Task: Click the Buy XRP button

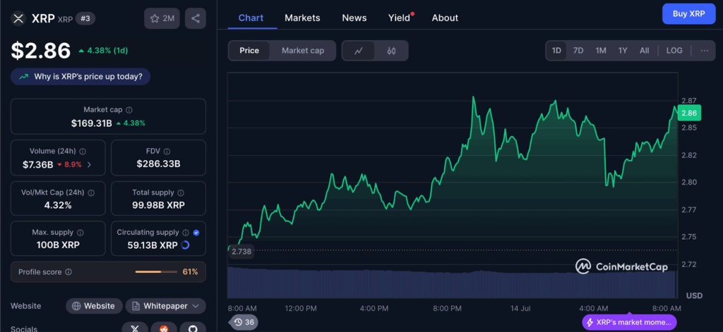Action: (x=688, y=13)
